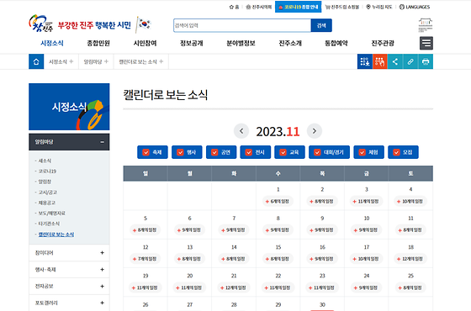Image resolution: width=471 pixels, height=311 pixels.
Task: Collapse the 알림마당 sidebar section
Action: pos(69,142)
